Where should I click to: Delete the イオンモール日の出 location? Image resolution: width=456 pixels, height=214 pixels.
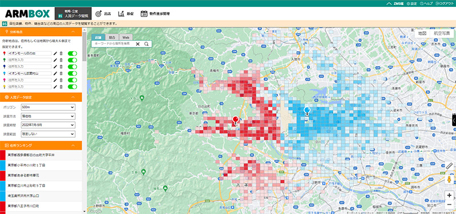point(61,53)
